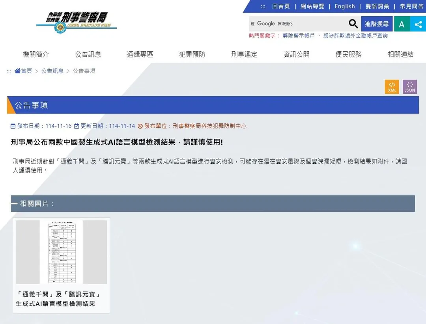The image size is (426, 324).
Task: Click the 發布單位 刑事警察局科技犯罪防制中心 text
Action: click(x=195, y=126)
